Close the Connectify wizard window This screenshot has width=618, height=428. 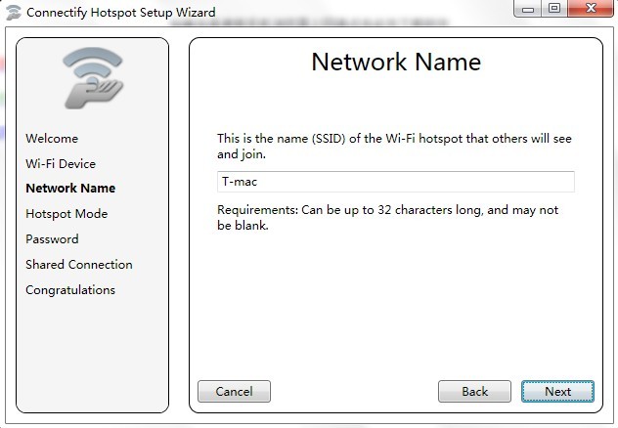[591, 9]
